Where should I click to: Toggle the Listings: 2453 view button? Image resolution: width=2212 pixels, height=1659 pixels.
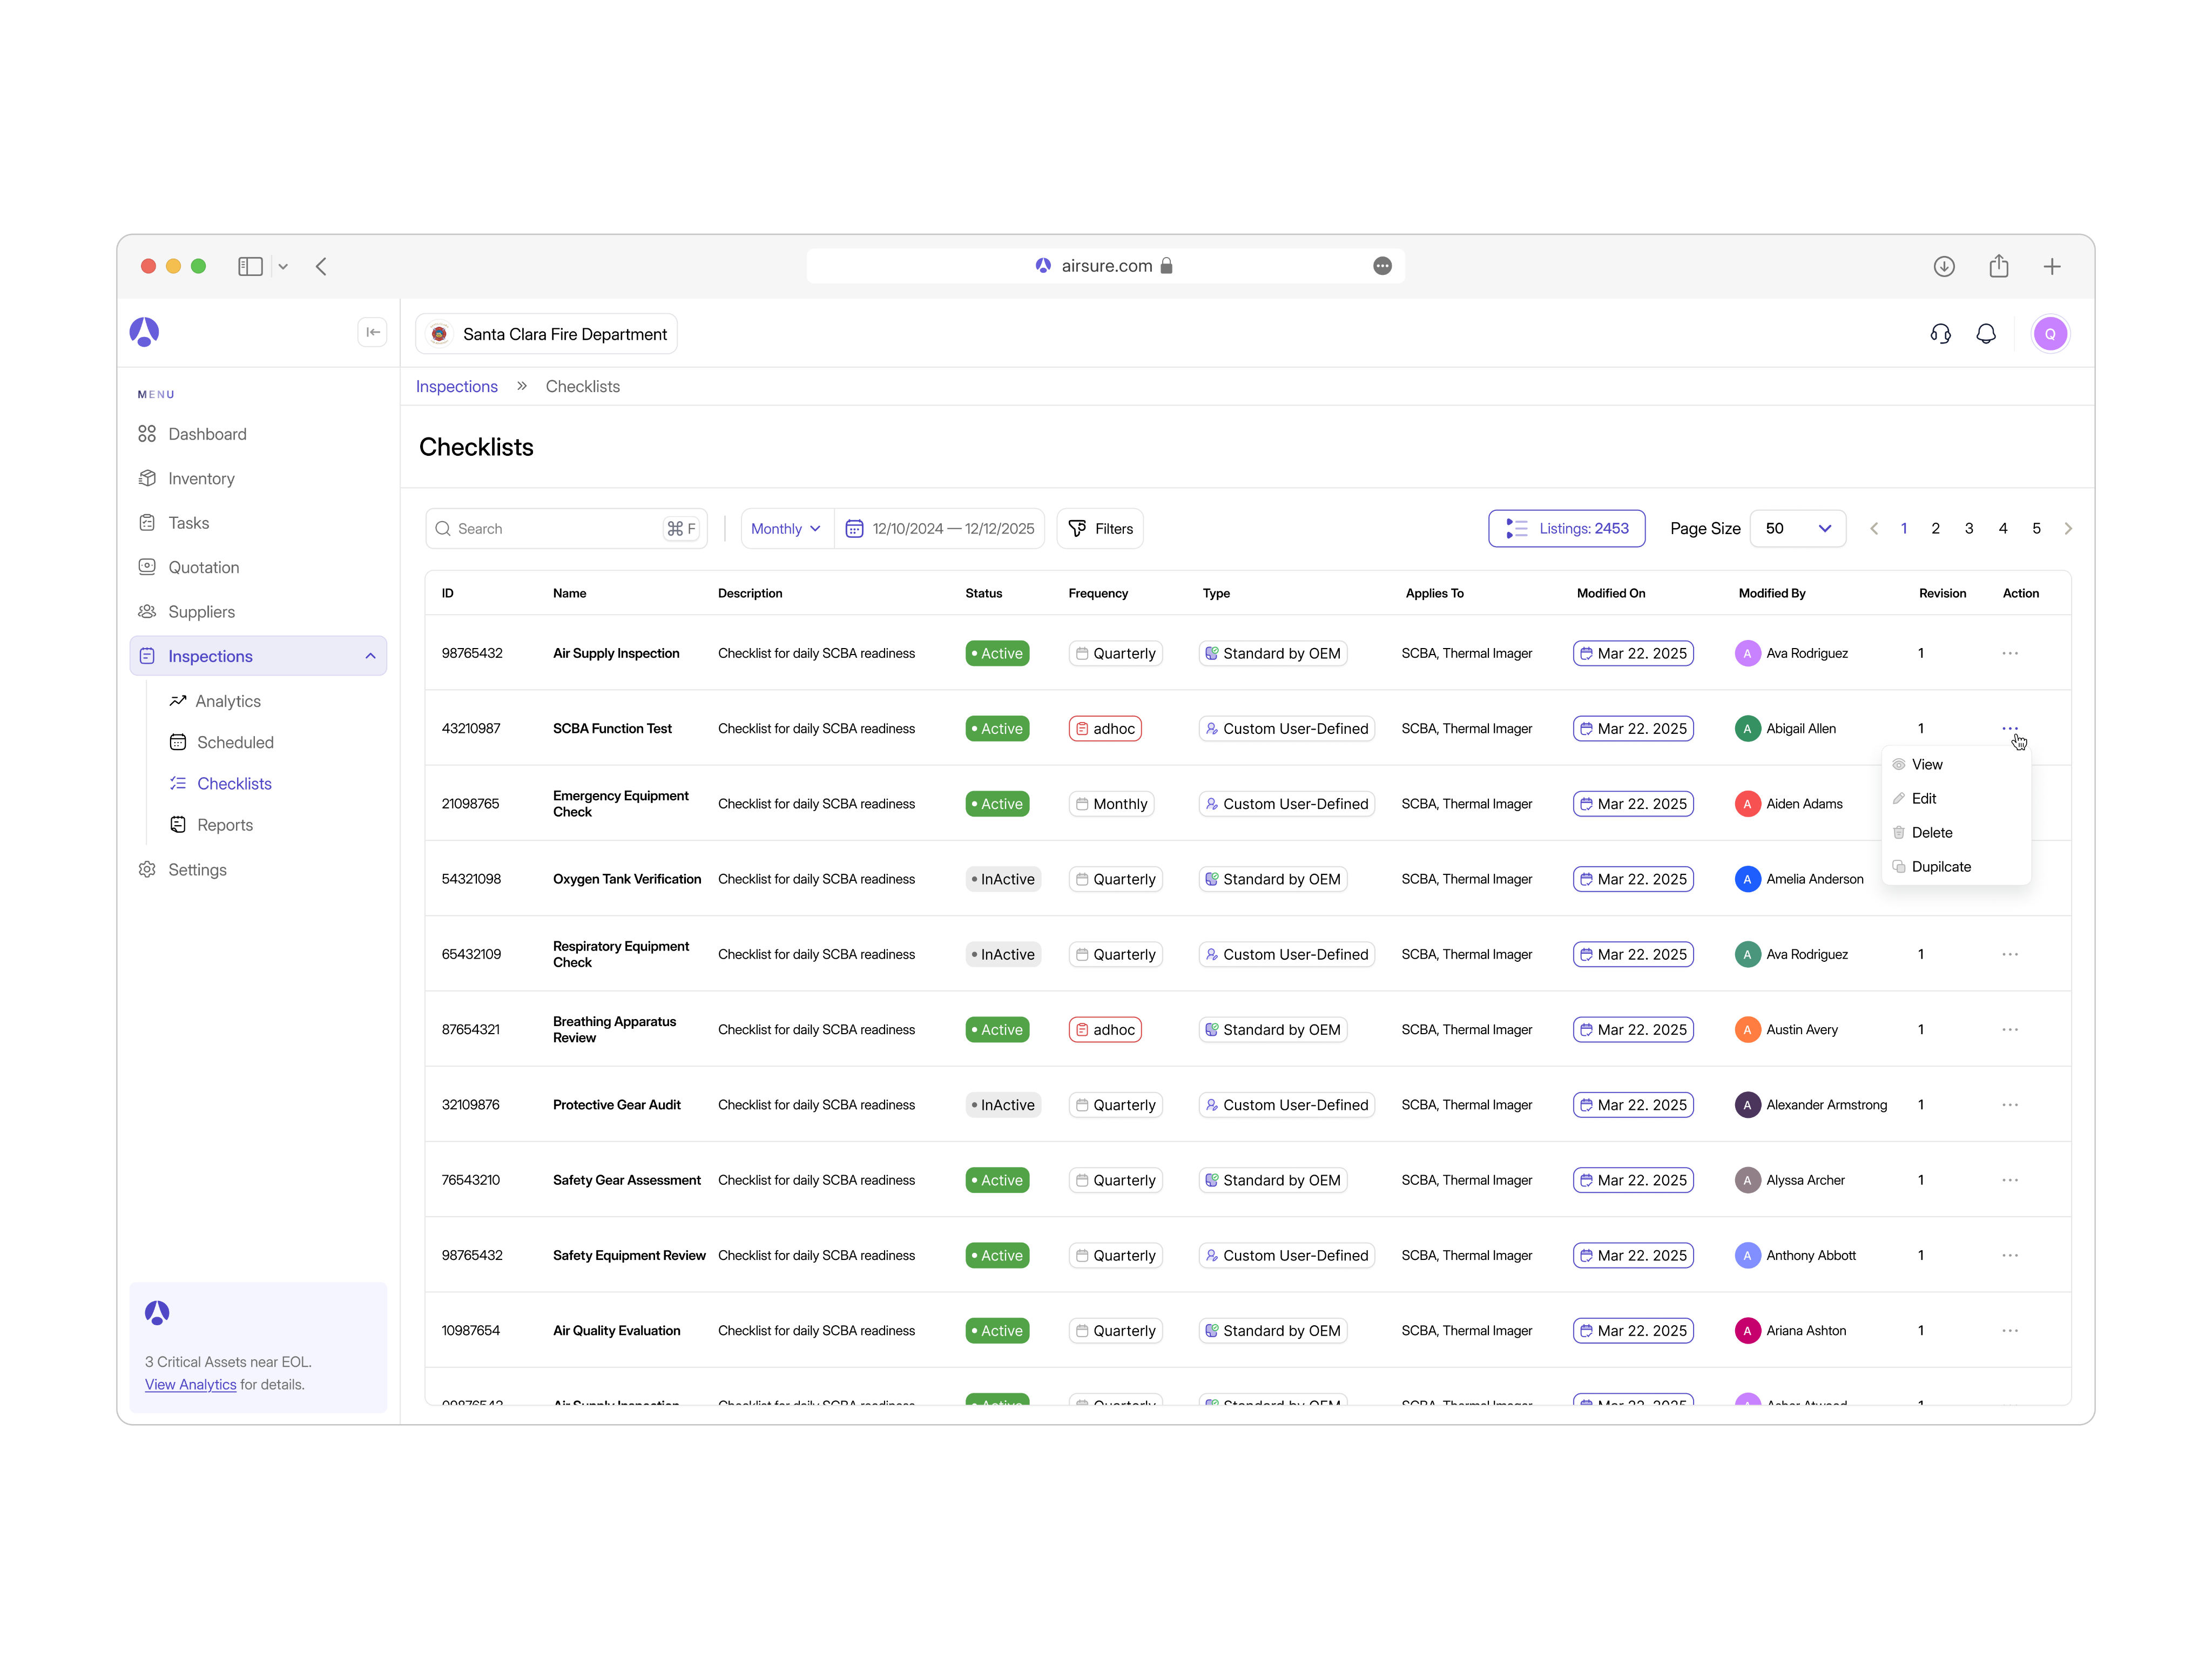point(1566,528)
